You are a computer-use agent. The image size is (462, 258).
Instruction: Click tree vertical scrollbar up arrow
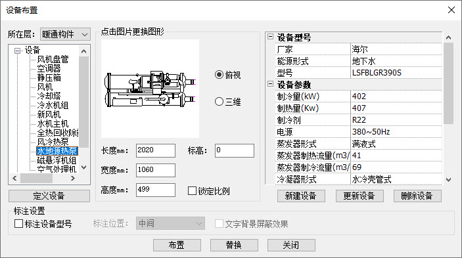pos(84,51)
